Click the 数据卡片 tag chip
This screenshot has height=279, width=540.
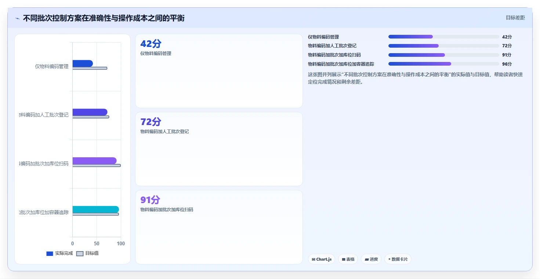coord(398,259)
